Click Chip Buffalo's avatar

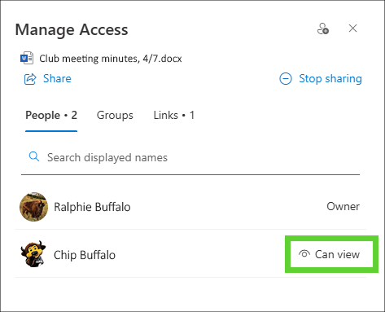33,254
